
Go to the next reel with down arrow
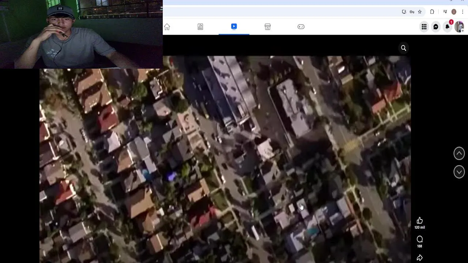[459, 172]
